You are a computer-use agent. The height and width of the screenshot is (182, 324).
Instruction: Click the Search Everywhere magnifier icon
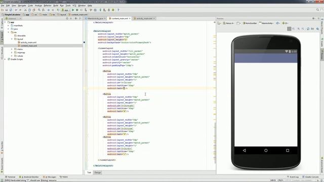317,10
